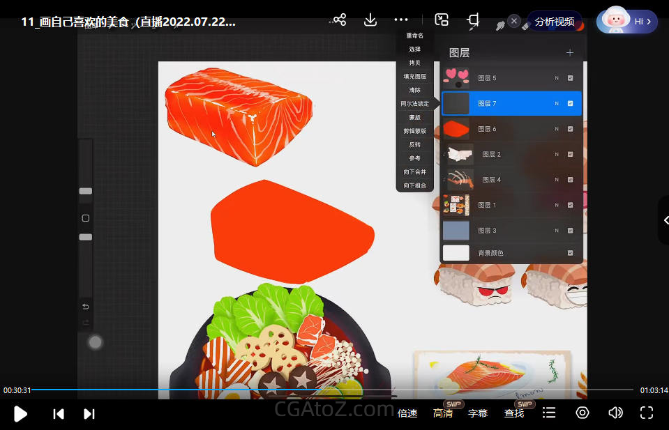Open 高清 video quality selector
This screenshot has height=430, width=669.
click(x=443, y=413)
